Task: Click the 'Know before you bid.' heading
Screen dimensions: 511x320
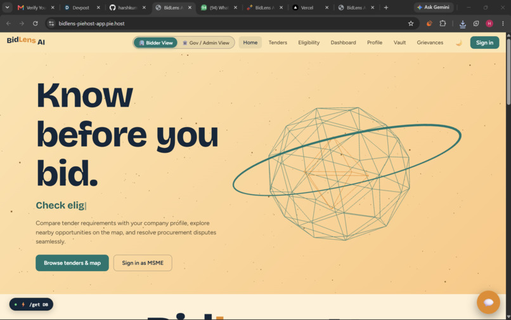Action: click(127, 134)
